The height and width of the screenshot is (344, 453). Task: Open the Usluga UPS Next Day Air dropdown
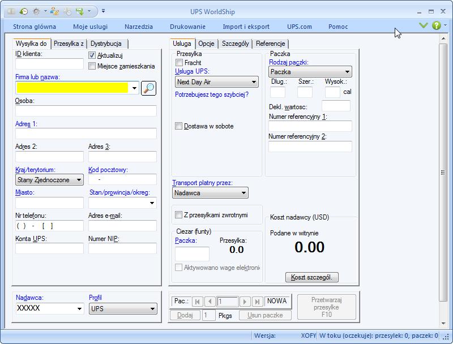[x=217, y=82]
